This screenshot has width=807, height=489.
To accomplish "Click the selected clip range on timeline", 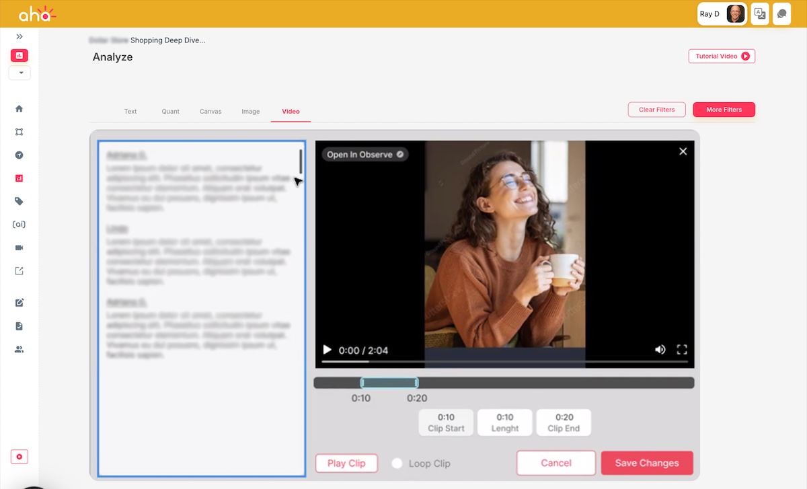I will pyautogui.click(x=389, y=383).
